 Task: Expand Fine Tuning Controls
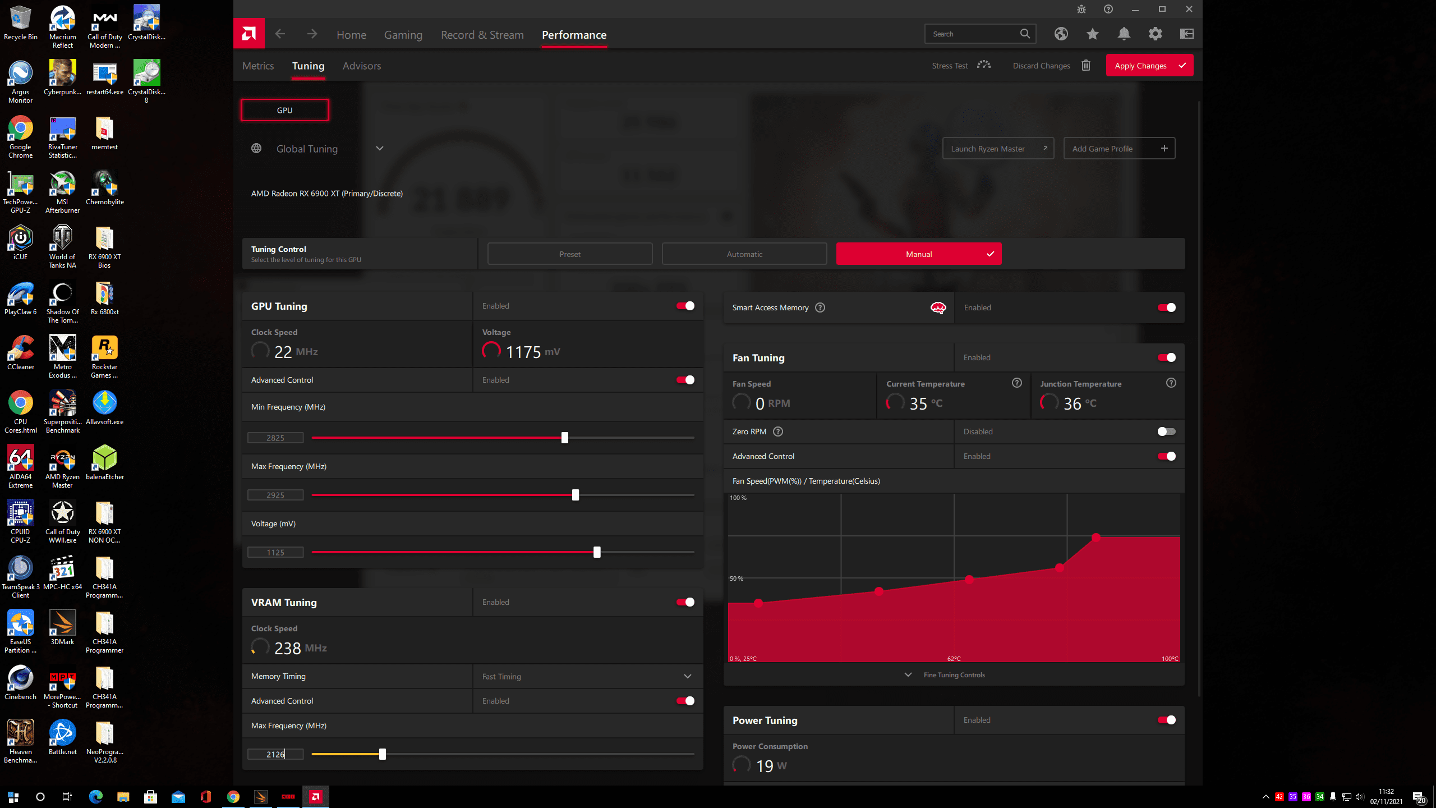pos(945,675)
